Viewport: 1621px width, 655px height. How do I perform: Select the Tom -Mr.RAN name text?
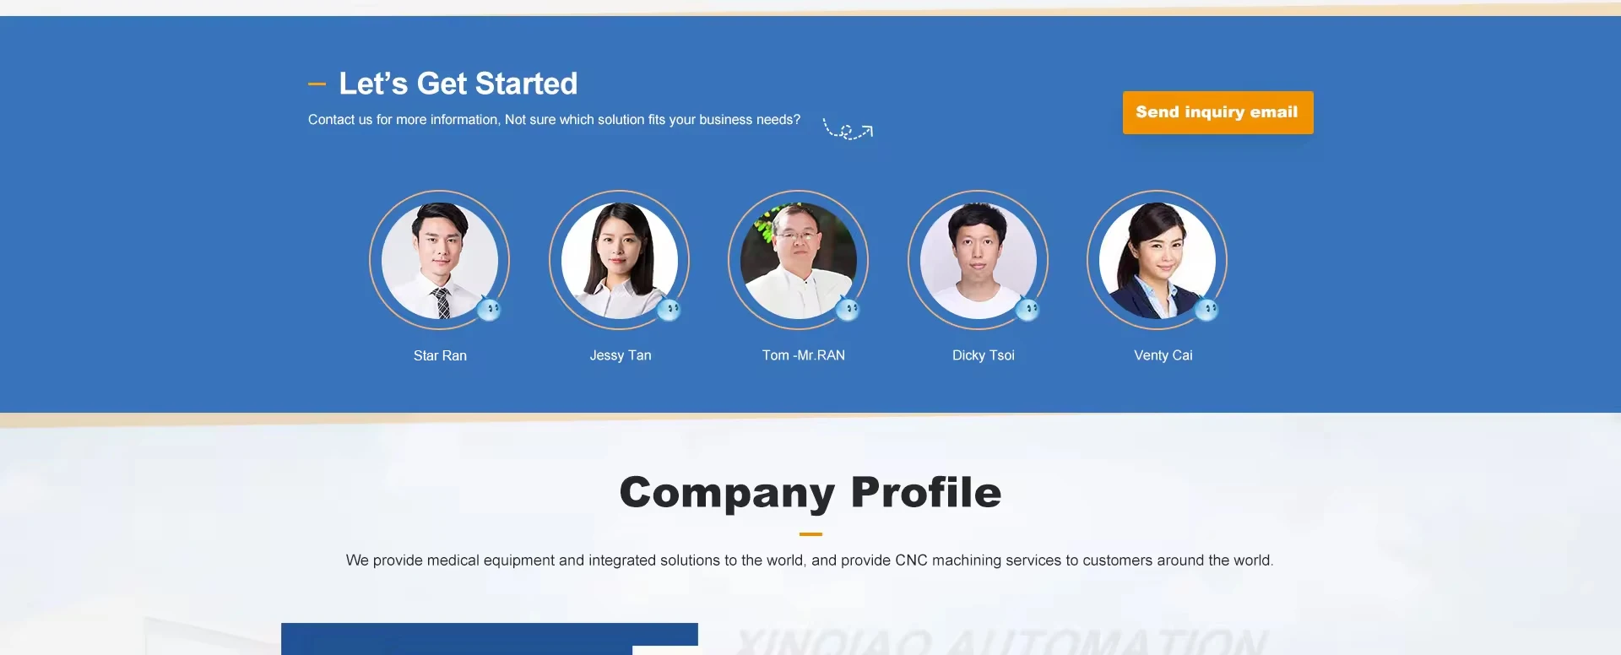click(804, 355)
